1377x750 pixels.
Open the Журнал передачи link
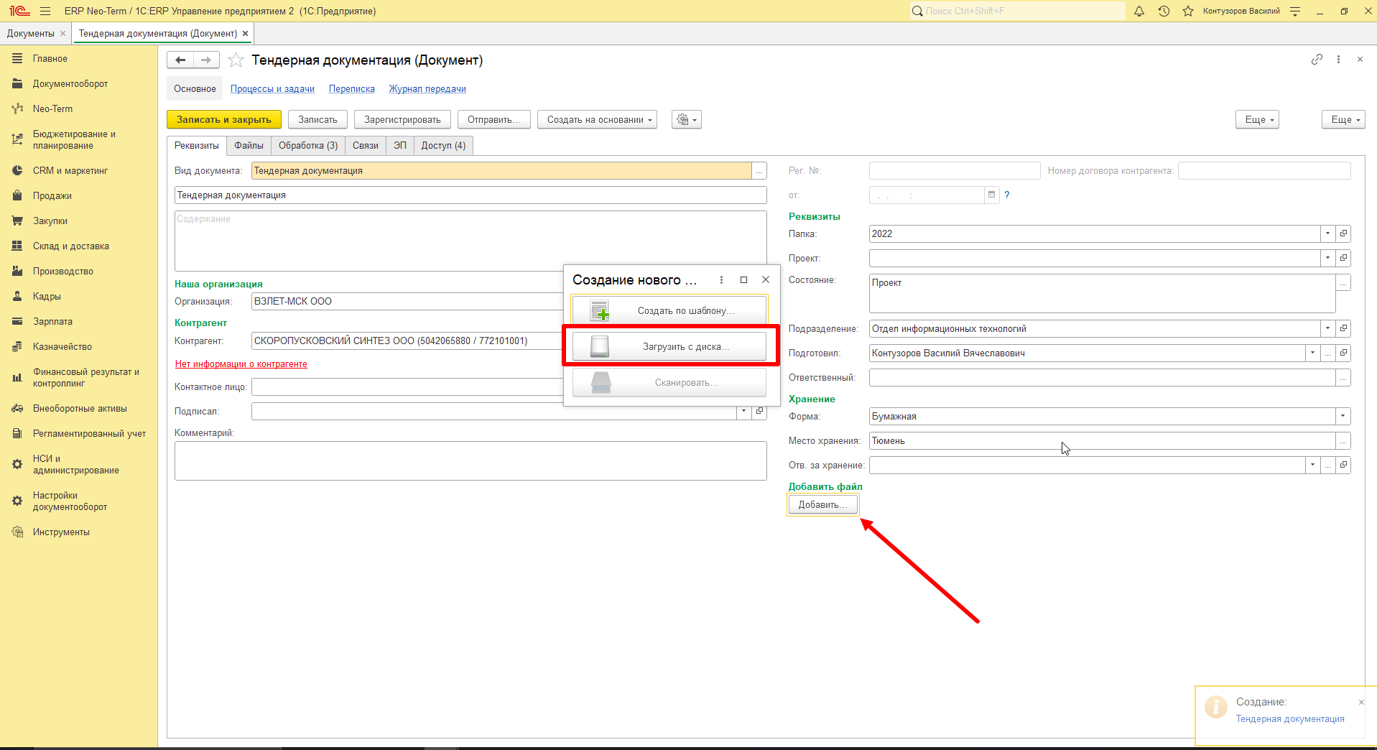pyautogui.click(x=427, y=89)
